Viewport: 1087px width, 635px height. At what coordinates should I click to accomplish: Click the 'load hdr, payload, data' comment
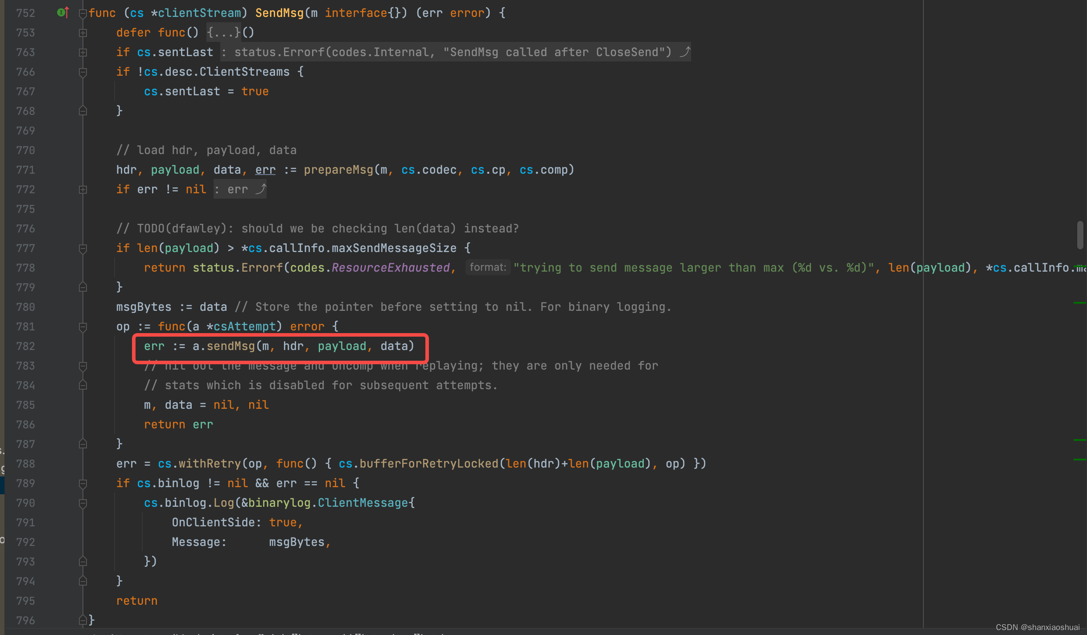coord(206,150)
